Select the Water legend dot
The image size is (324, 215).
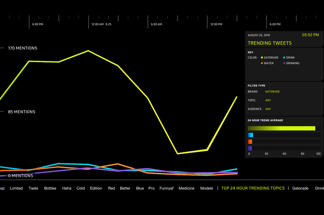[x=262, y=63]
